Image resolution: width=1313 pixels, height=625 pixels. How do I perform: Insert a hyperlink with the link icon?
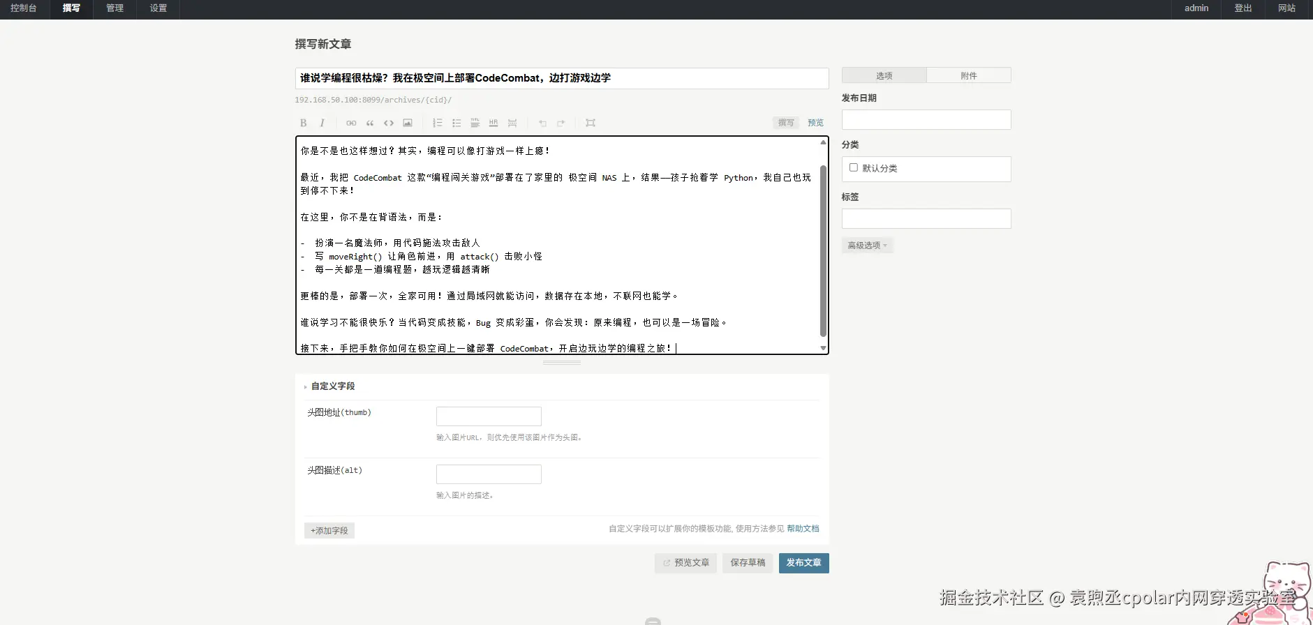click(x=351, y=123)
